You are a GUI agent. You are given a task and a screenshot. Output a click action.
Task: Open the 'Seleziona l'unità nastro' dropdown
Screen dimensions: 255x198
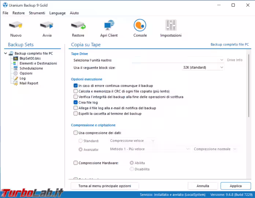tap(178, 60)
